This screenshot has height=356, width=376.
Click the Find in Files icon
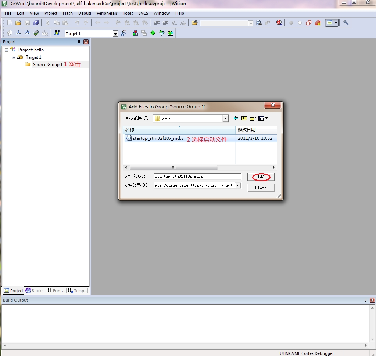(x=194, y=23)
